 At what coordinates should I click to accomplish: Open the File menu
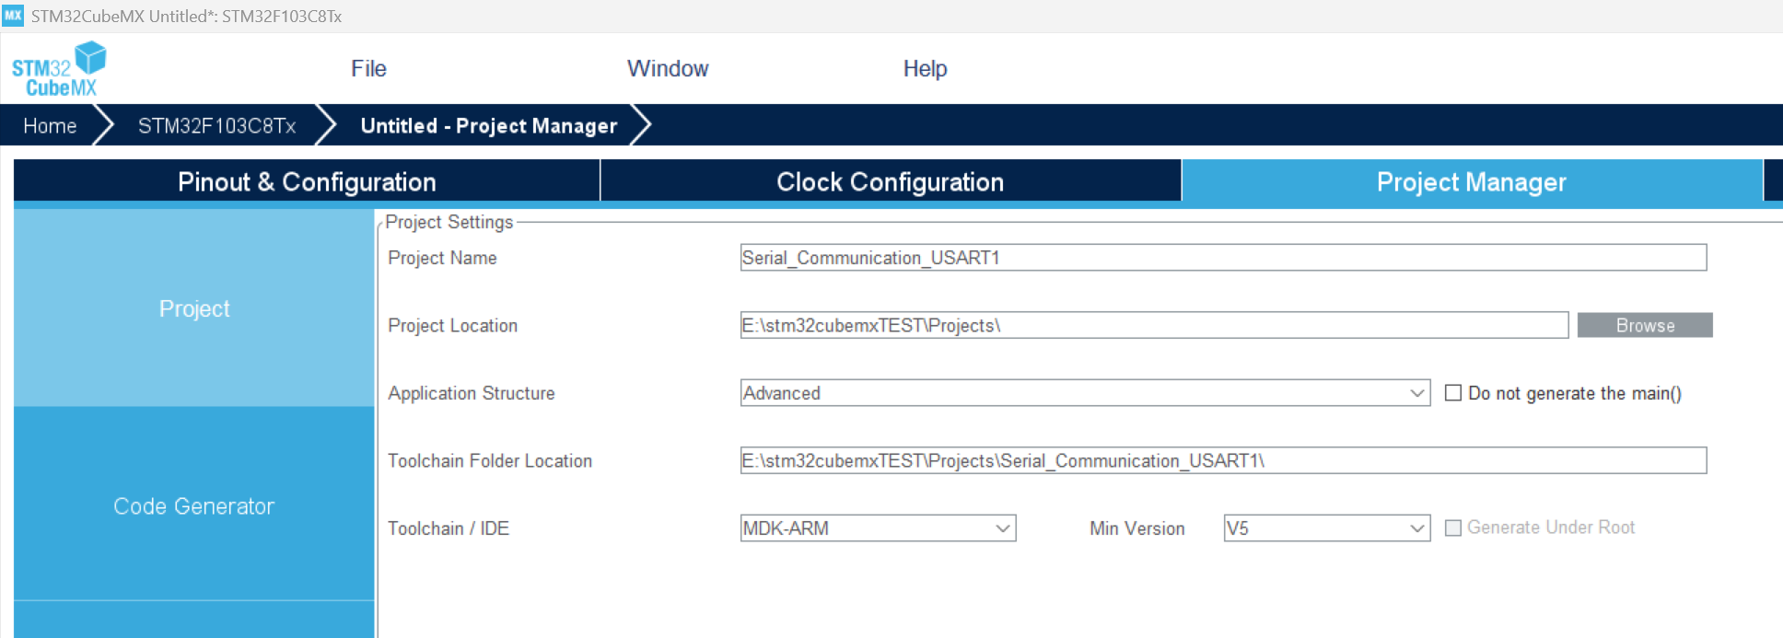click(368, 69)
